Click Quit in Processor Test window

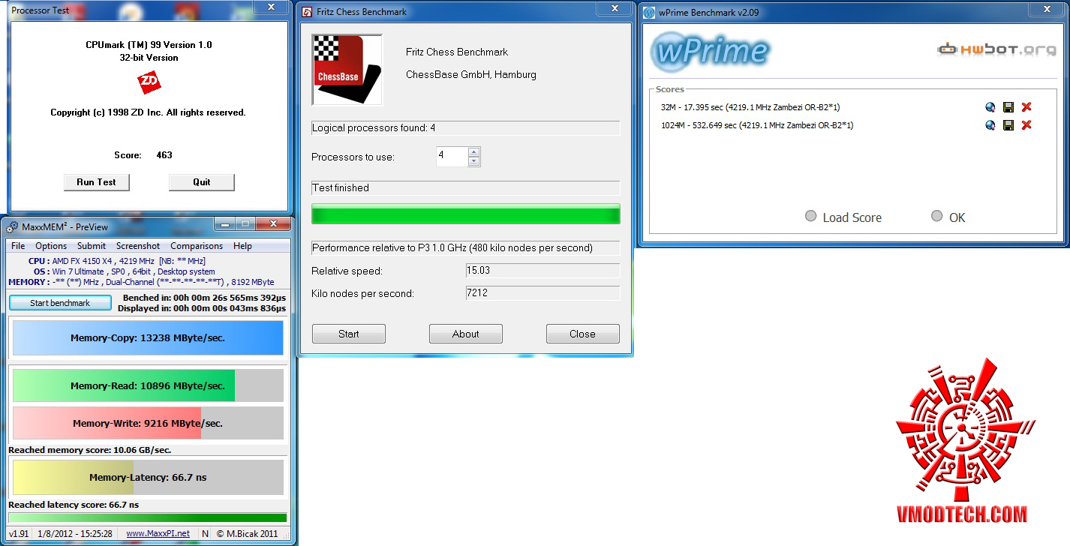pyautogui.click(x=202, y=182)
